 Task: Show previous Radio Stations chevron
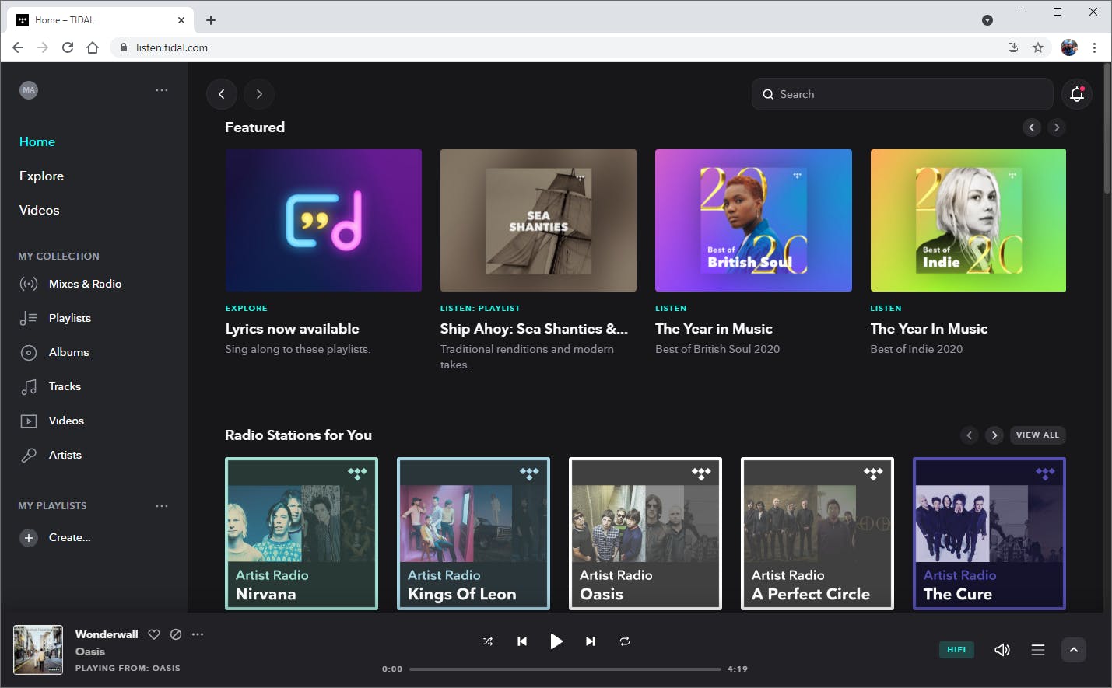click(970, 435)
